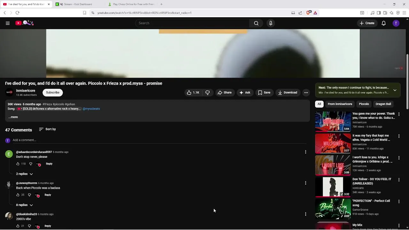Click the YouTube logo home link
409x230 pixels.
pos(24,23)
